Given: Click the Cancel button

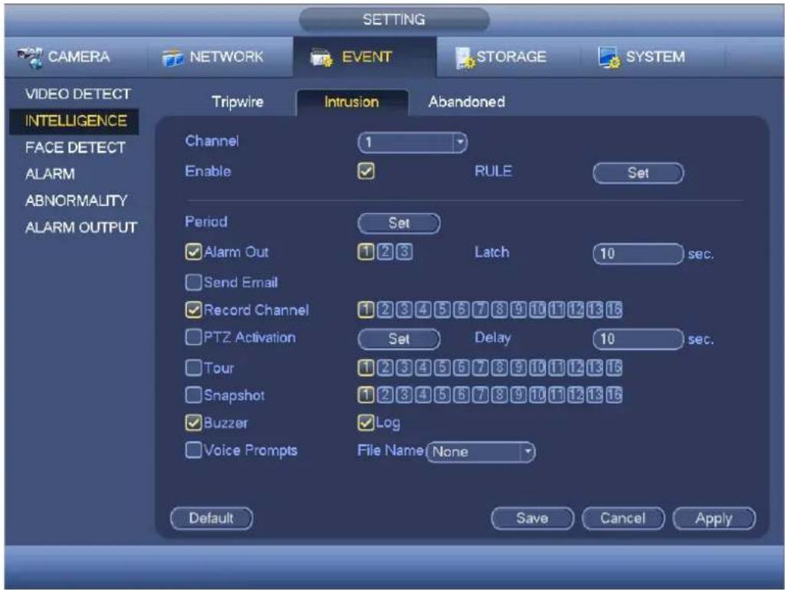Looking at the screenshot, I should [622, 519].
